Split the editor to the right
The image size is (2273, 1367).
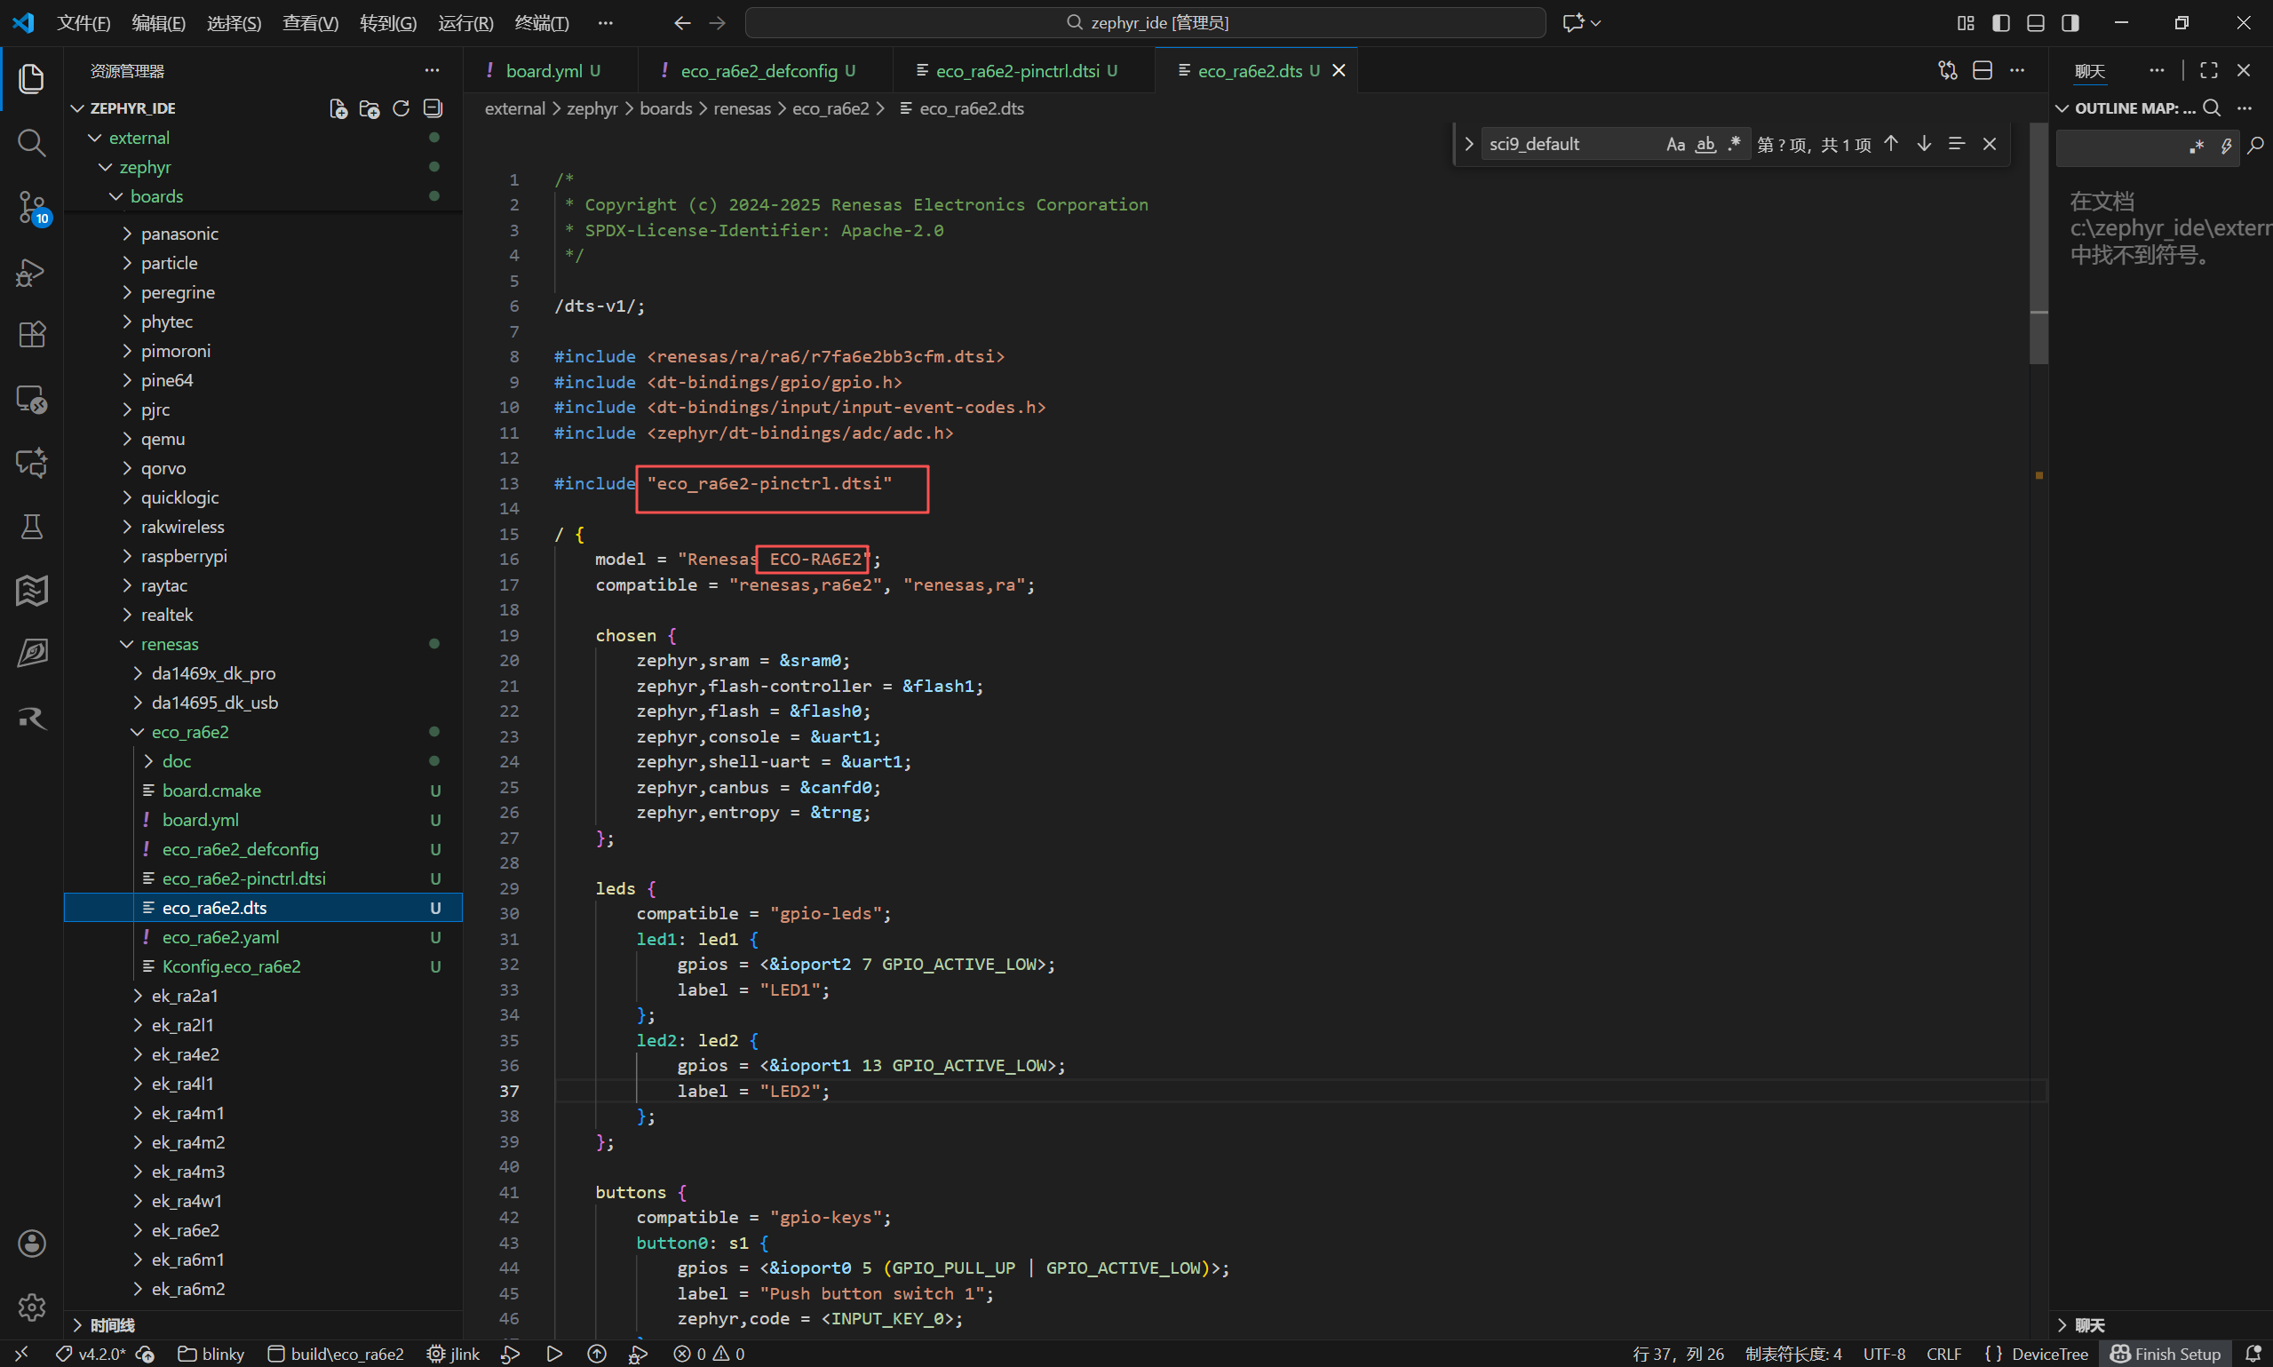tap(1983, 71)
